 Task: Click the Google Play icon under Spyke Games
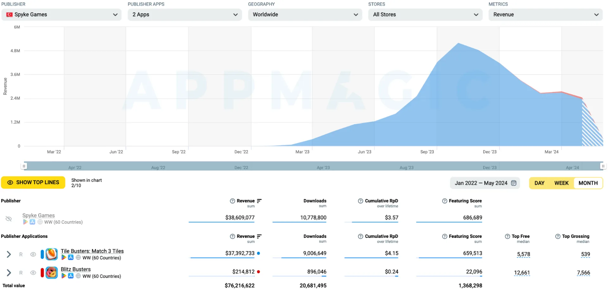pyautogui.click(x=25, y=222)
